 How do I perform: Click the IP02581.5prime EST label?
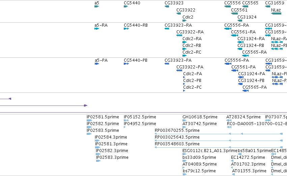[103, 117]
